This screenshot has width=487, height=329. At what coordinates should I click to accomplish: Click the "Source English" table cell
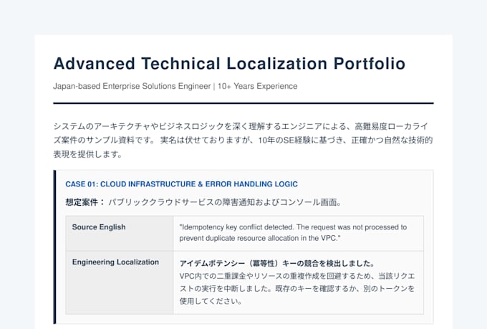120,233
